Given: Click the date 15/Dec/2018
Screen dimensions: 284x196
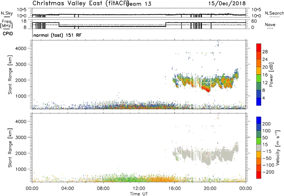Looking at the screenshot, I should tap(227, 4).
